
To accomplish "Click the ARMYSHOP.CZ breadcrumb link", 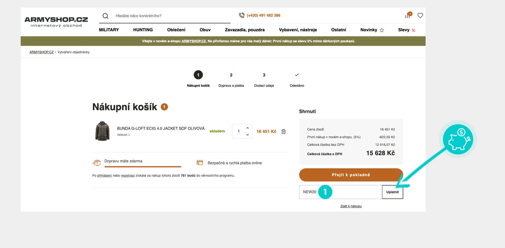I will (x=41, y=52).
